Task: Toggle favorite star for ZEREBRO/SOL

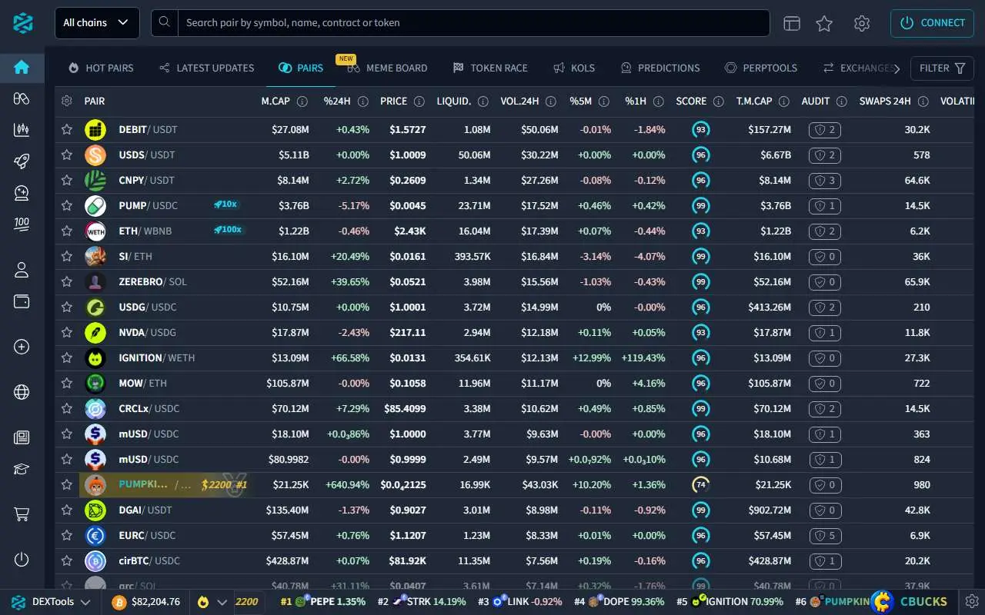Action: (x=67, y=281)
